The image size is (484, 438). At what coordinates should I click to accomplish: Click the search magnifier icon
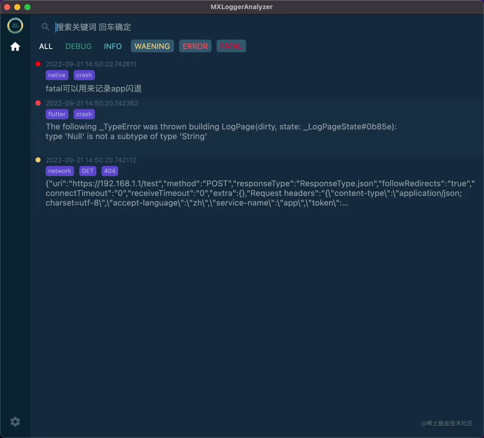click(45, 27)
